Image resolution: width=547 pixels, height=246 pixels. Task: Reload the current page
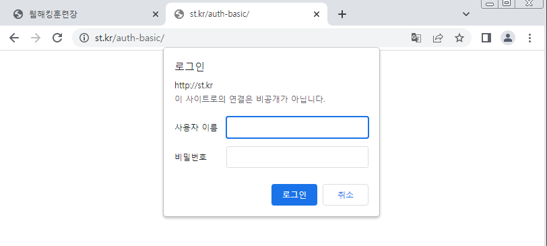tap(57, 38)
